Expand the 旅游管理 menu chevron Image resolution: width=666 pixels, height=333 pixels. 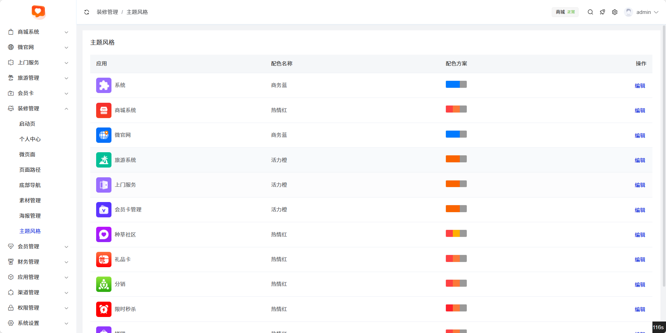tap(66, 78)
